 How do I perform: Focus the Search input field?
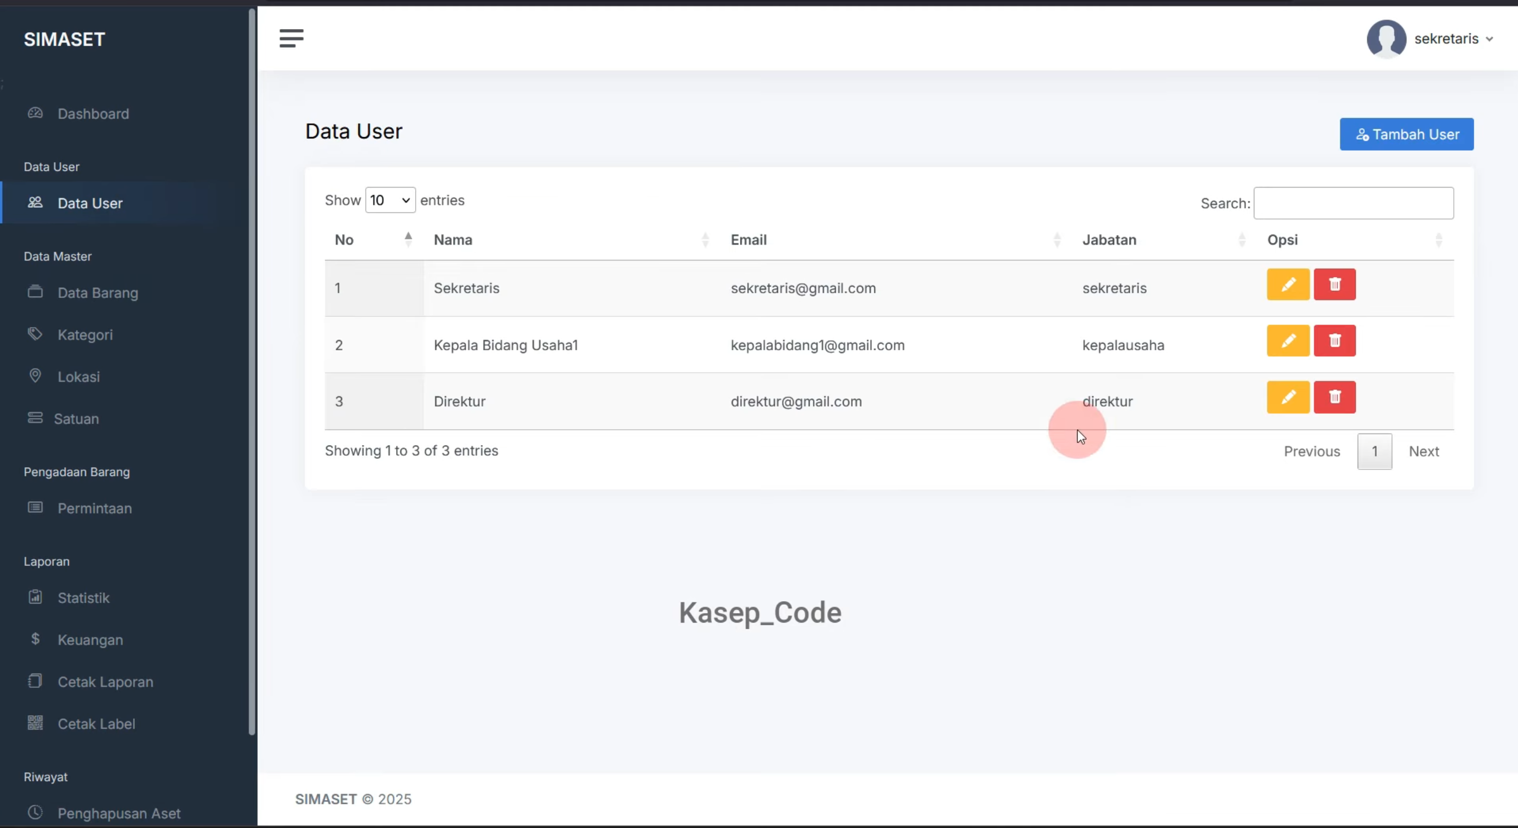click(1353, 203)
